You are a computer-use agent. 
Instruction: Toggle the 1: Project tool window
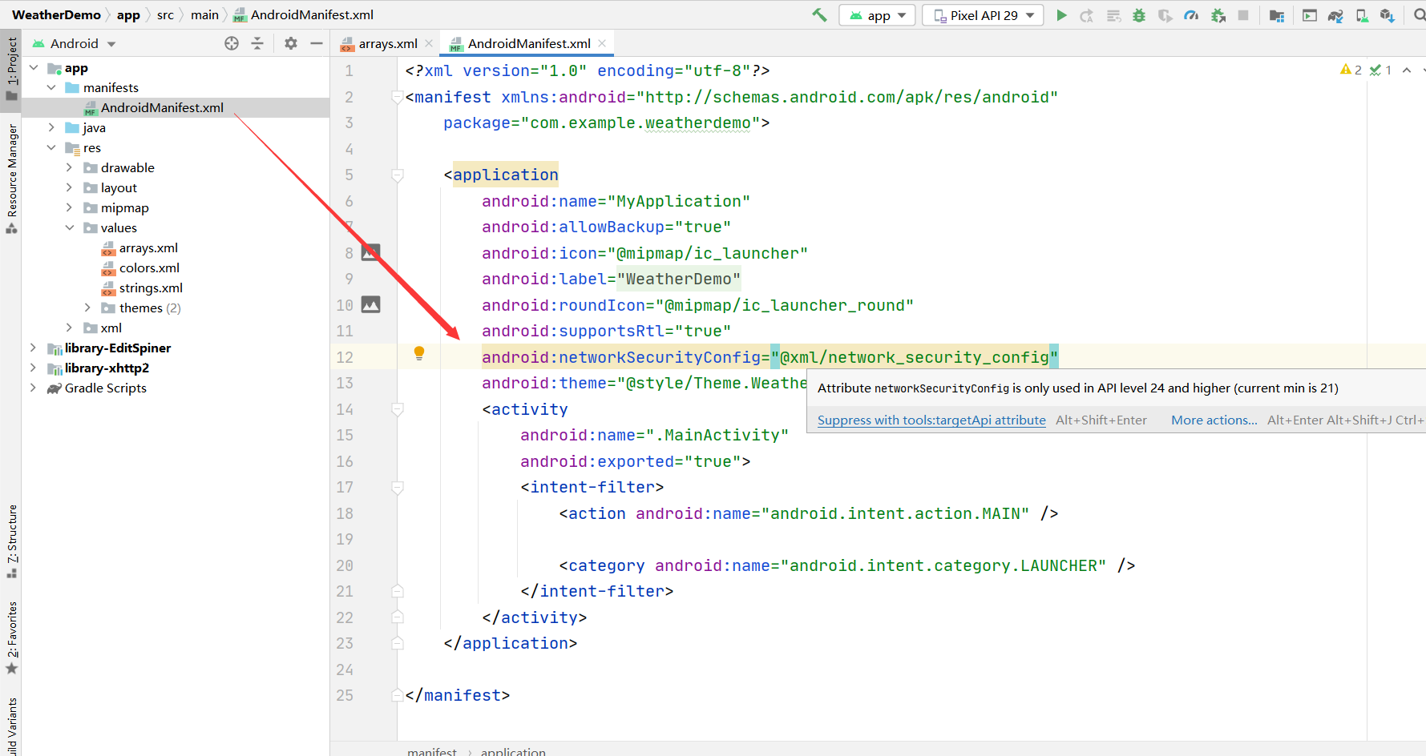[11, 68]
